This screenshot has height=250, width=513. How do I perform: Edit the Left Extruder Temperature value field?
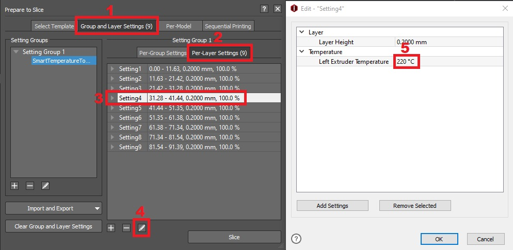pos(447,62)
